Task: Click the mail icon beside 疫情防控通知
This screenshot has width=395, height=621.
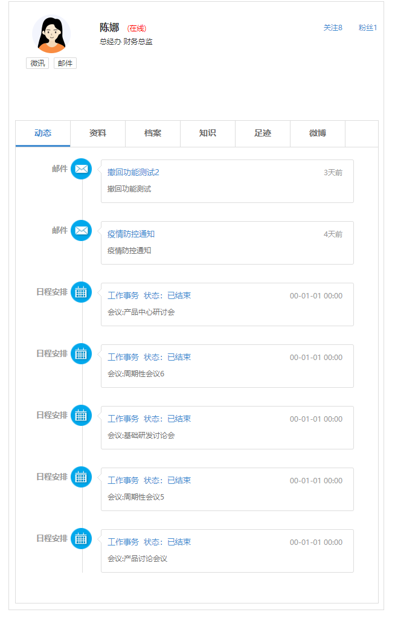Action: click(81, 231)
